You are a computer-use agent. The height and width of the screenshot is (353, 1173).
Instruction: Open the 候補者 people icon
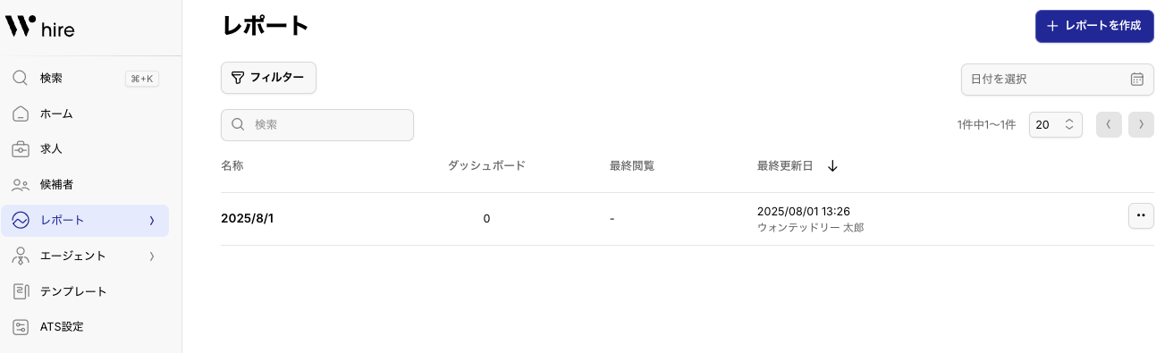point(21,185)
